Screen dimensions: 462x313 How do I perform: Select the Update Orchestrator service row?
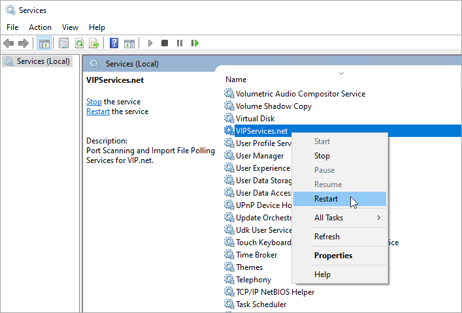coord(263,218)
